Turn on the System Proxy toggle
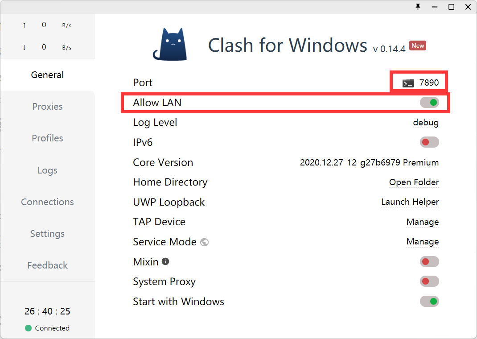The image size is (477, 339). 429,281
